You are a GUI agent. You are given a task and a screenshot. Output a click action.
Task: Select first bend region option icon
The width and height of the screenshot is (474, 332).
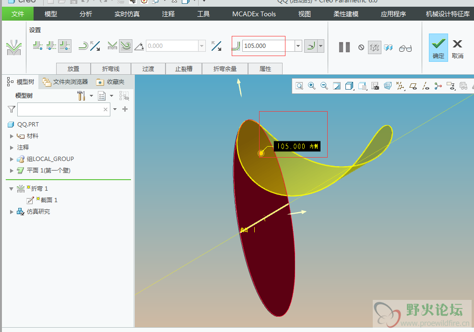(x=37, y=46)
